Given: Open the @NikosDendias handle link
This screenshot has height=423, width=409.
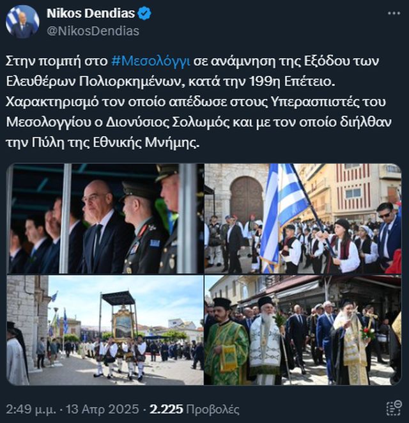Looking at the screenshot, I should (93, 31).
